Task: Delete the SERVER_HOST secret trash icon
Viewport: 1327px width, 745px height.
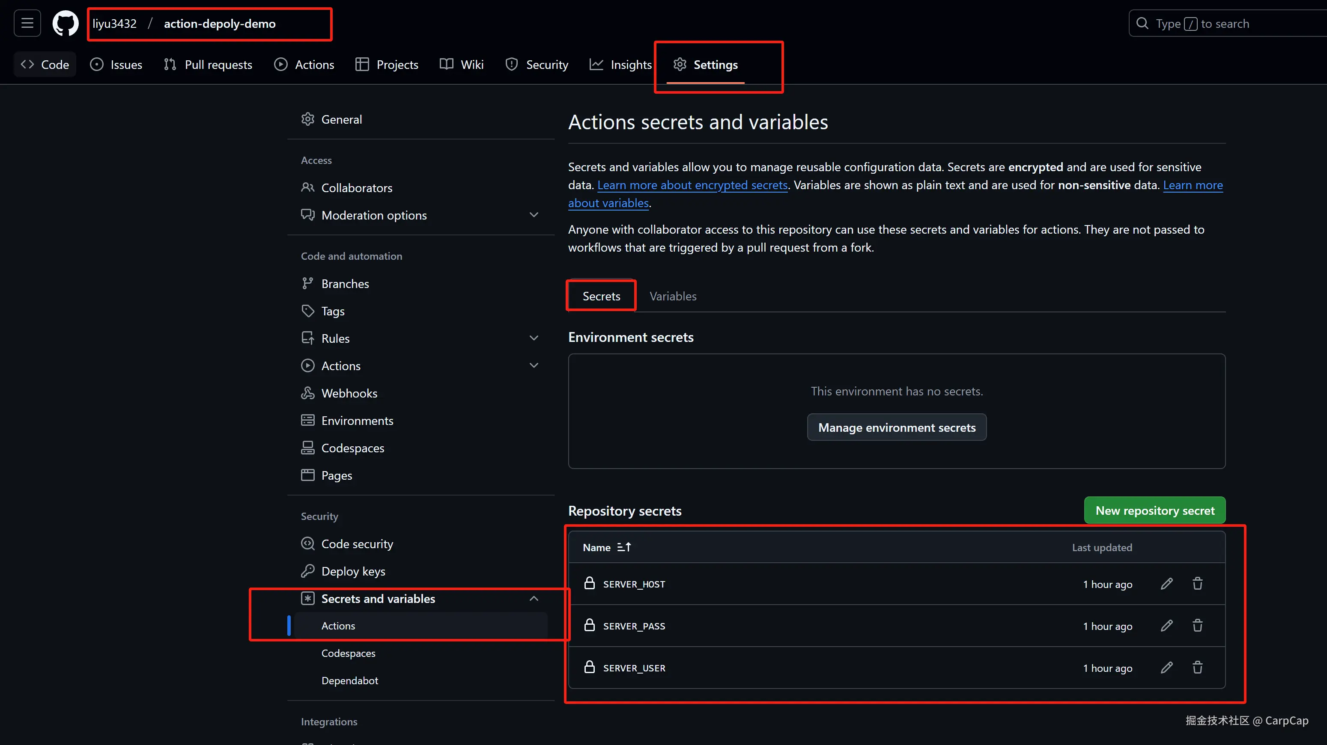Action: pyautogui.click(x=1197, y=584)
